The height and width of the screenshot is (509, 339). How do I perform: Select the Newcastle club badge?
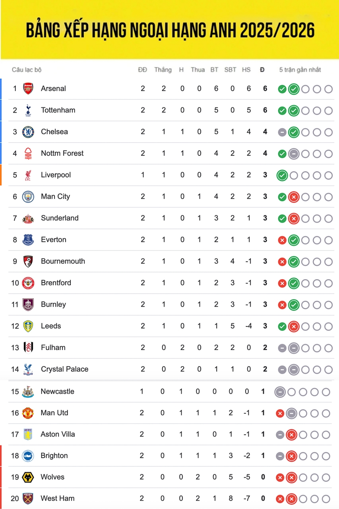[28, 392]
